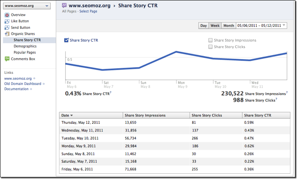Click the help question mark next to Share Story CTR
The image size is (297, 179).
(111, 93)
